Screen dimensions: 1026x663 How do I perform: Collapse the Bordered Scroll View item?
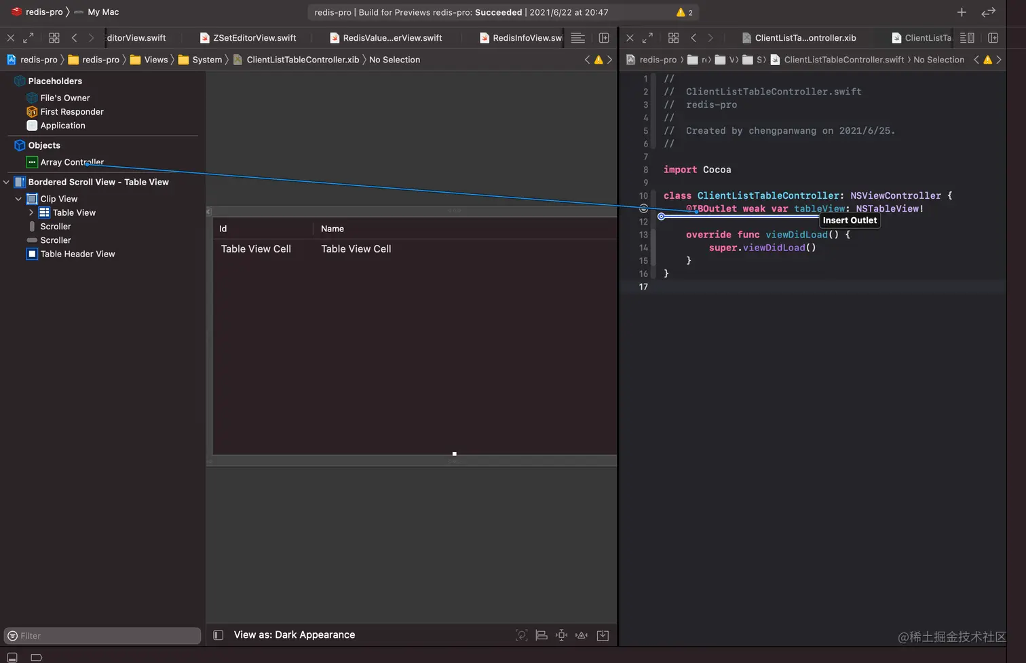tap(7, 182)
